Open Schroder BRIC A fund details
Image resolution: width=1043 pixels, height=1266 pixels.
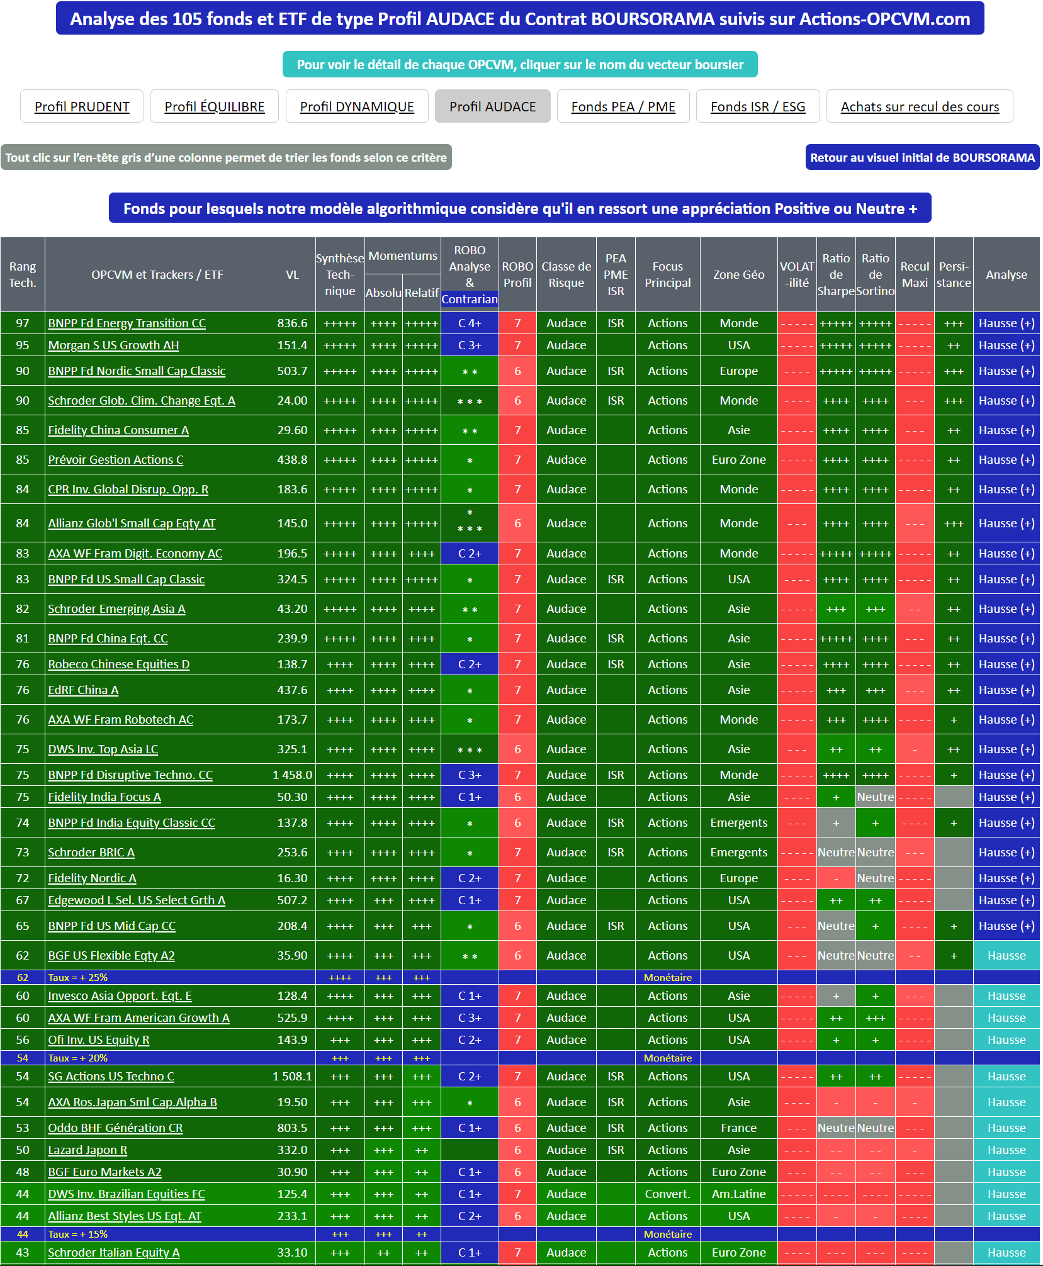pos(91,853)
